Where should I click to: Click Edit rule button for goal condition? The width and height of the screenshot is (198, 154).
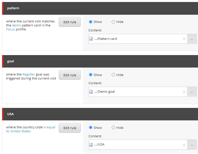[70, 75]
